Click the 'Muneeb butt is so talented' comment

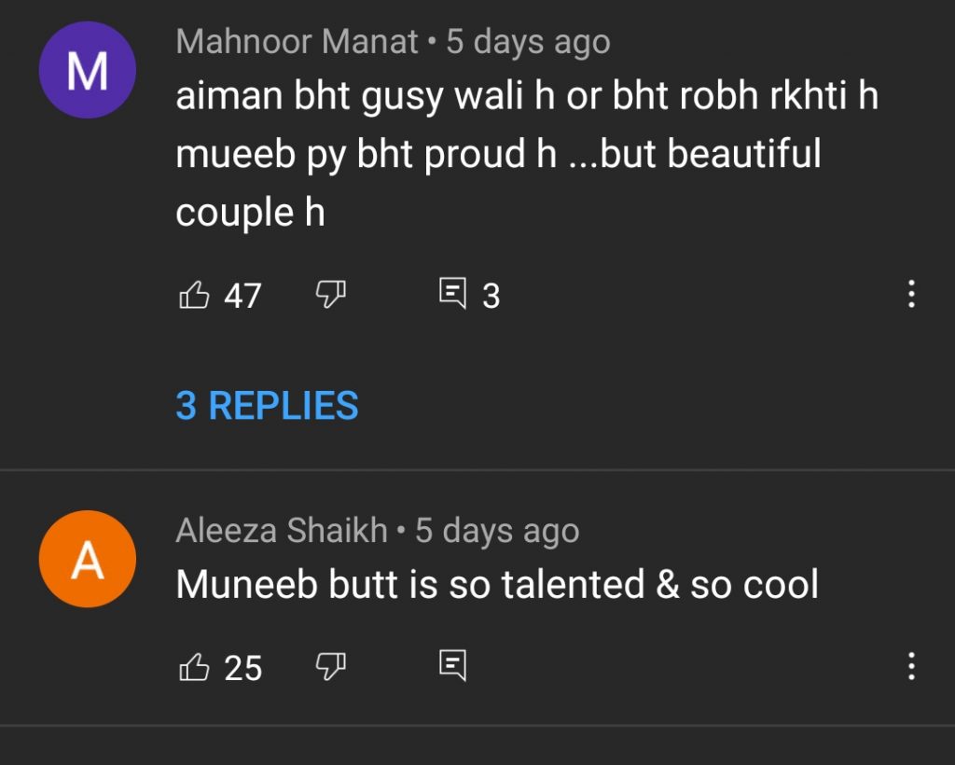pyautogui.click(x=497, y=584)
